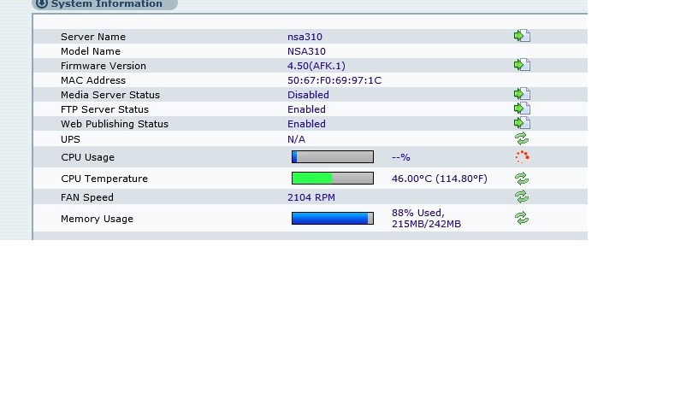Click the Disabled Media Server status value
This screenshot has width=698, height=393.
click(x=308, y=95)
